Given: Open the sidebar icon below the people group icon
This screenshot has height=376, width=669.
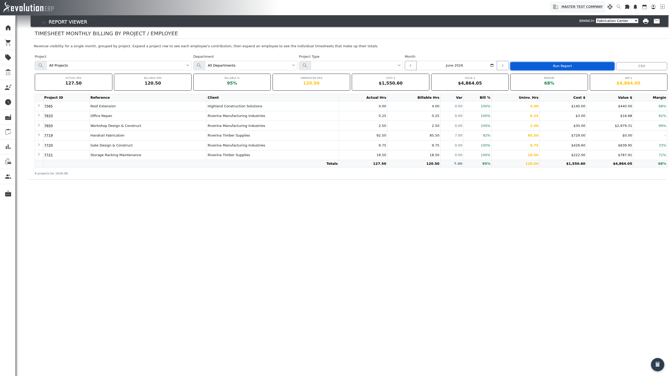Looking at the screenshot, I should [x=8, y=193].
